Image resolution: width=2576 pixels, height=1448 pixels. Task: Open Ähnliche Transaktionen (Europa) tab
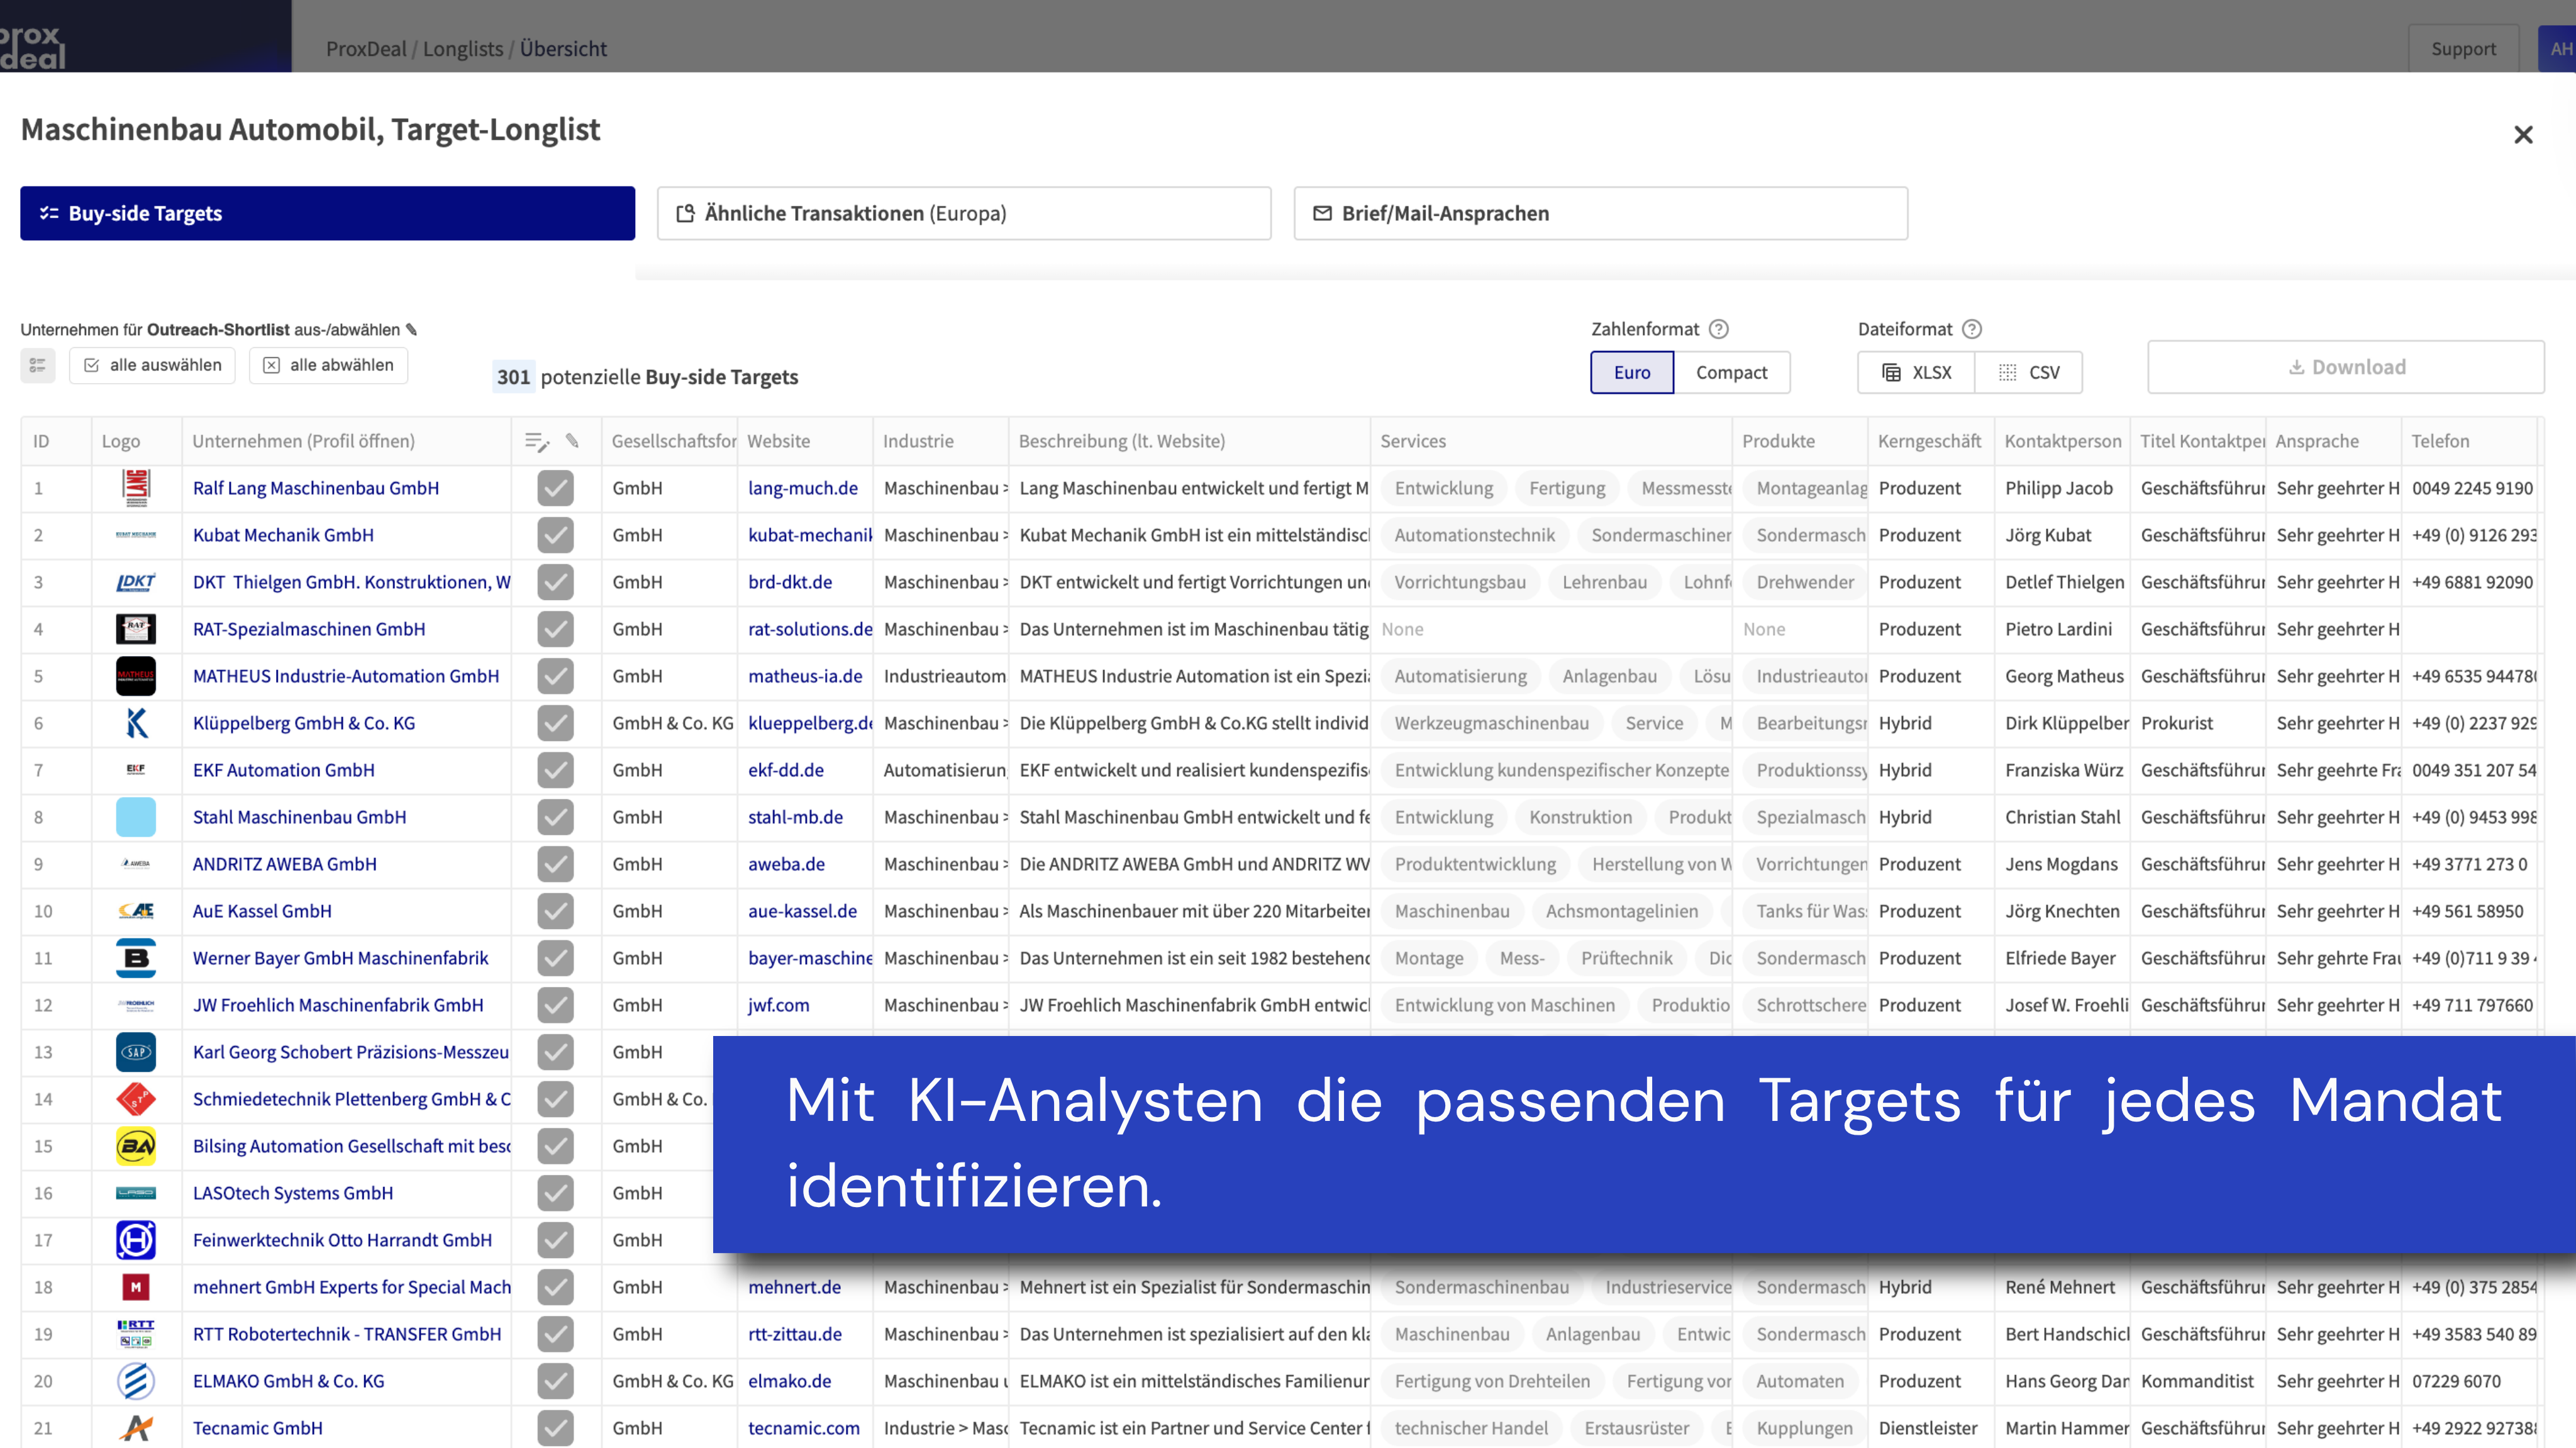964,213
